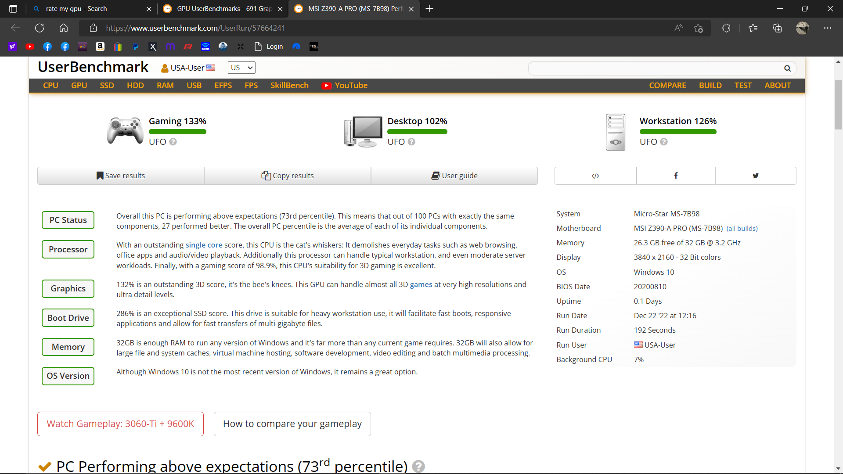Screen dimensions: 843x474
Task: Open the browser profile avatar
Action: (802, 28)
